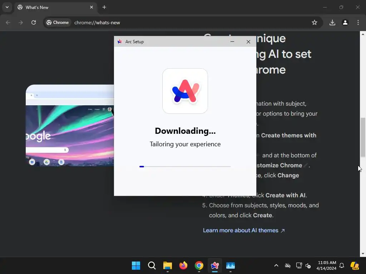Open the network tray icon

point(299,265)
